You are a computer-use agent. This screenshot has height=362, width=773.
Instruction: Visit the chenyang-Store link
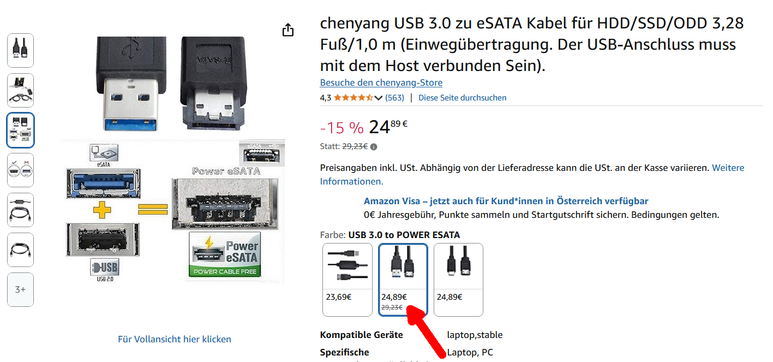pos(381,82)
